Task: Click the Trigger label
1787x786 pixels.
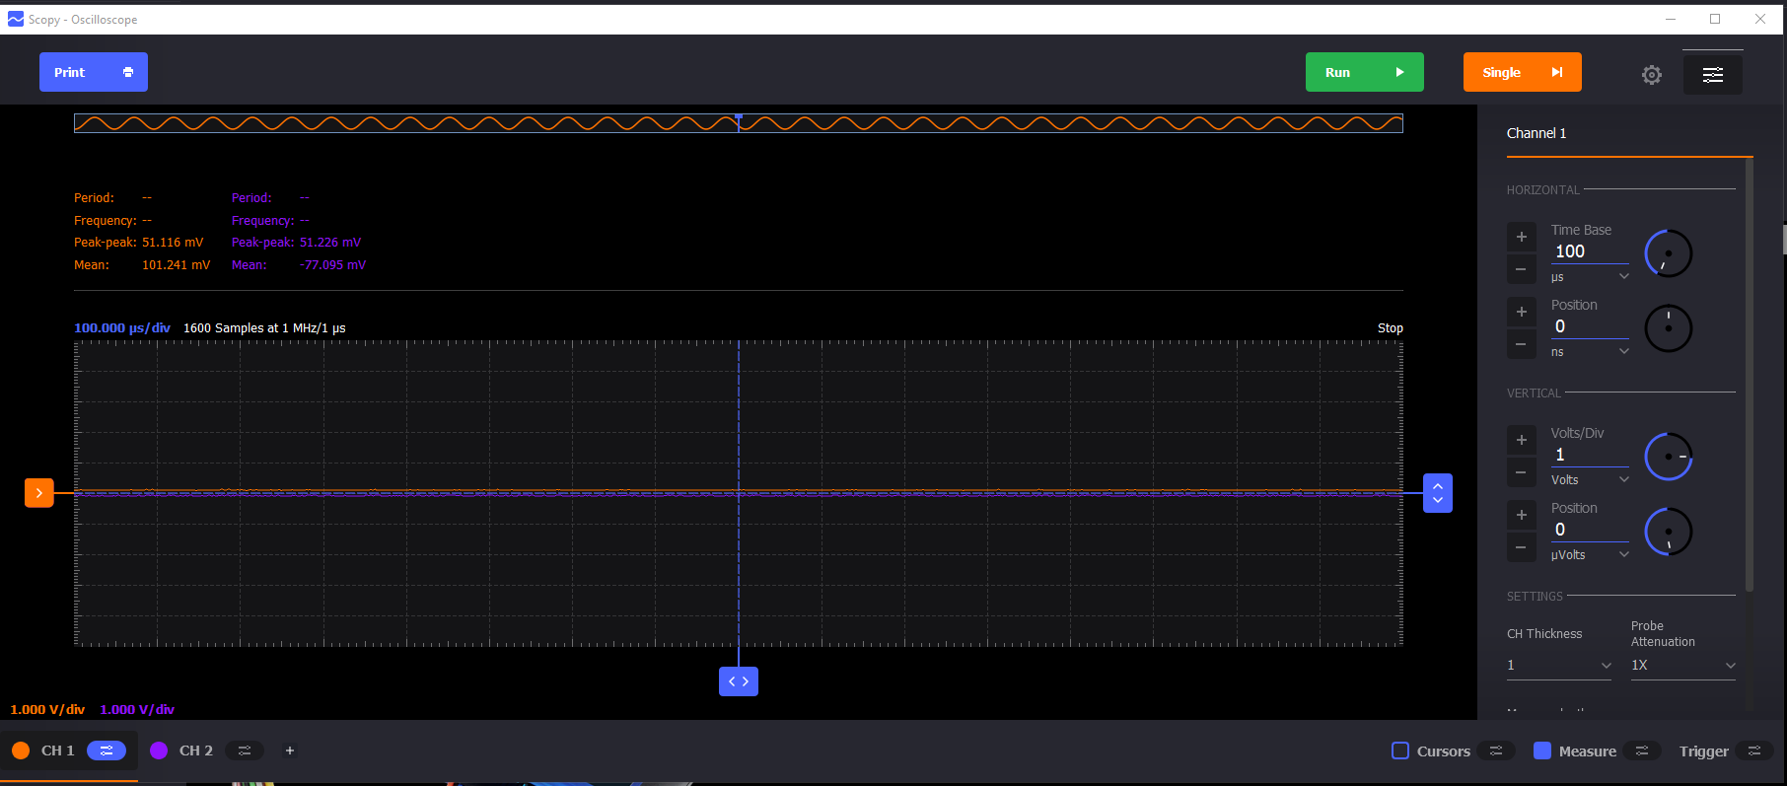Action: 1704,751
